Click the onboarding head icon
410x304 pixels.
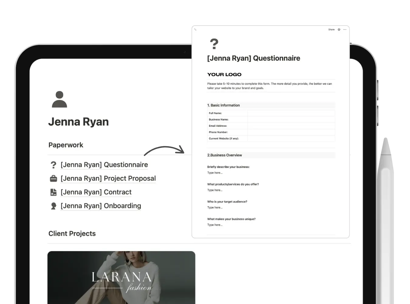click(53, 206)
